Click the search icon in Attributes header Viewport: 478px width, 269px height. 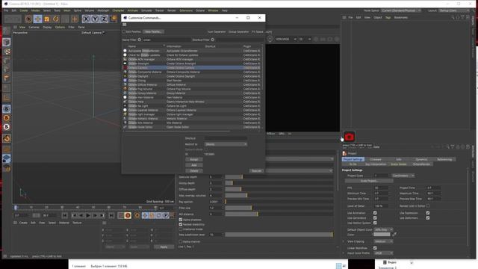tap(447, 146)
